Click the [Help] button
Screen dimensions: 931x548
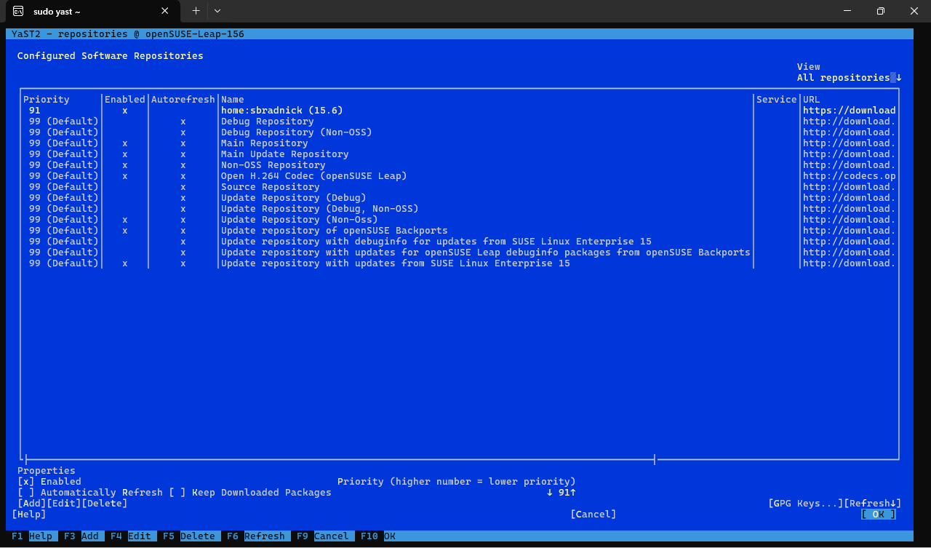click(x=29, y=515)
